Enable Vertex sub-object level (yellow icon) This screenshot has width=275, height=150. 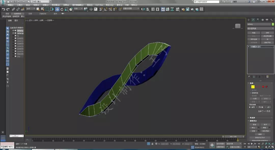(x=253, y=87)
